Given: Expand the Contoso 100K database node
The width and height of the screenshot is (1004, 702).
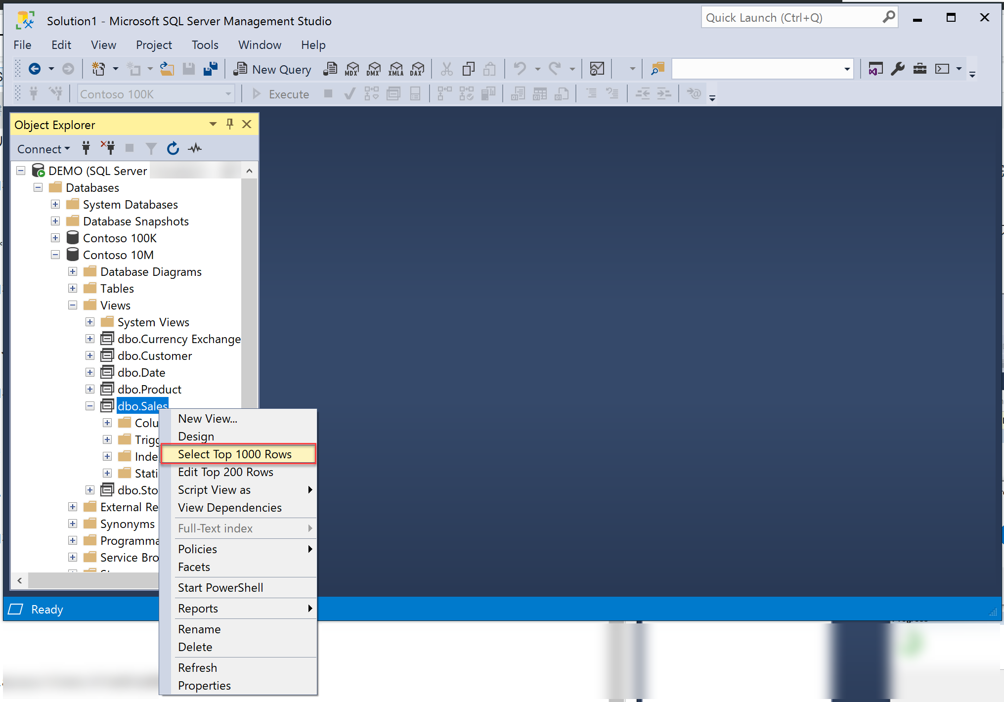Looking at the screenshot, I should 55,238.
